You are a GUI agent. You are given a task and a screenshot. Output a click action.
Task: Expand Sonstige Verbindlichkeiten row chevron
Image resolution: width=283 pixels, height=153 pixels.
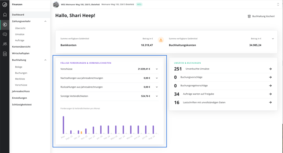(157, 96)
